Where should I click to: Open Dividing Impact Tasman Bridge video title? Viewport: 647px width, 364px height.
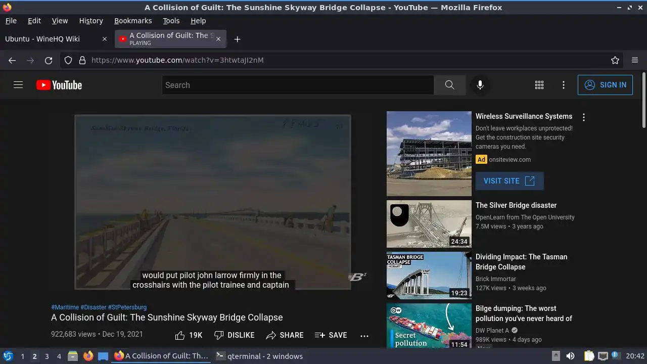tap(521, 262)
